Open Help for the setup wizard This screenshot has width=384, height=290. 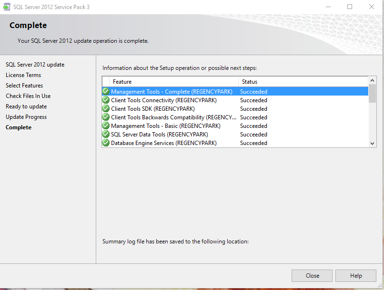tap(355, 275)
